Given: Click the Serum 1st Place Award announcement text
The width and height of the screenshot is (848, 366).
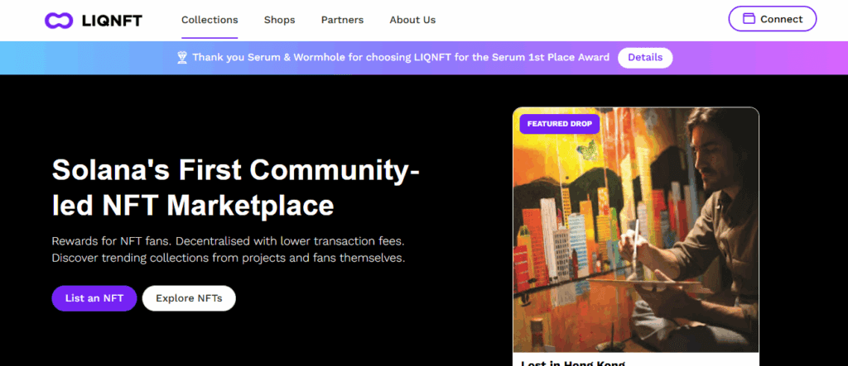Looking at the screenshot, I should point(401,58).
